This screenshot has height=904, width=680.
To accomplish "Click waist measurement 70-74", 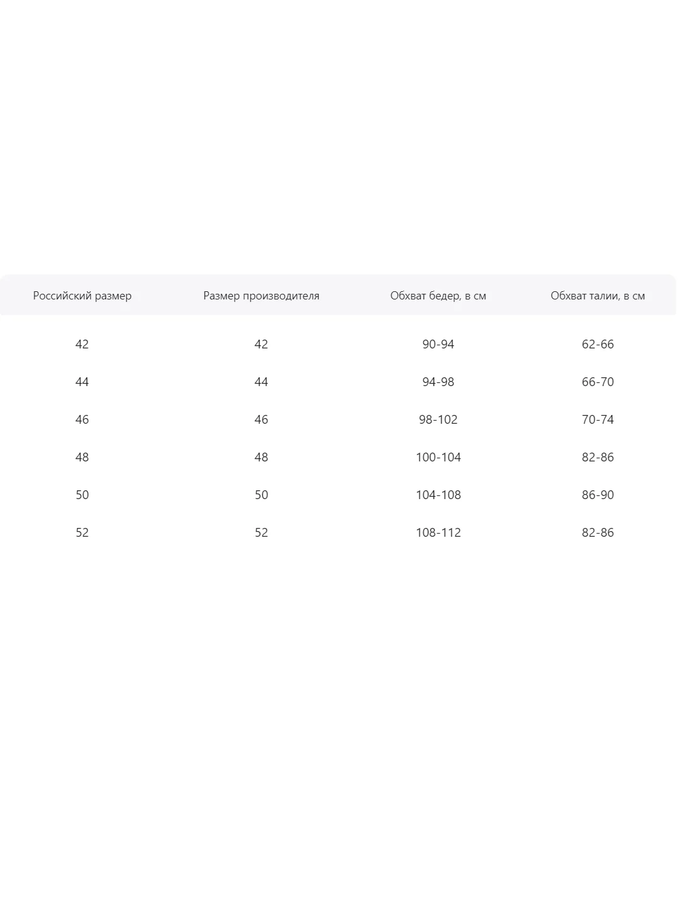I will 598,419.
